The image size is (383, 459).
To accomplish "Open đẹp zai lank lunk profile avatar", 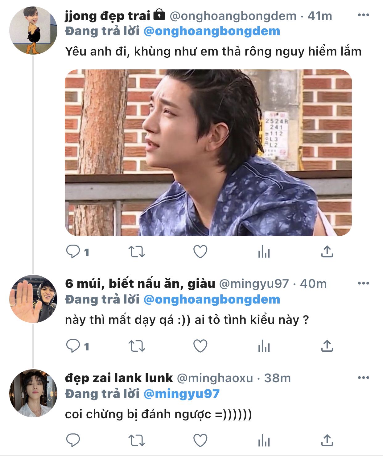I will pos(33,393).
